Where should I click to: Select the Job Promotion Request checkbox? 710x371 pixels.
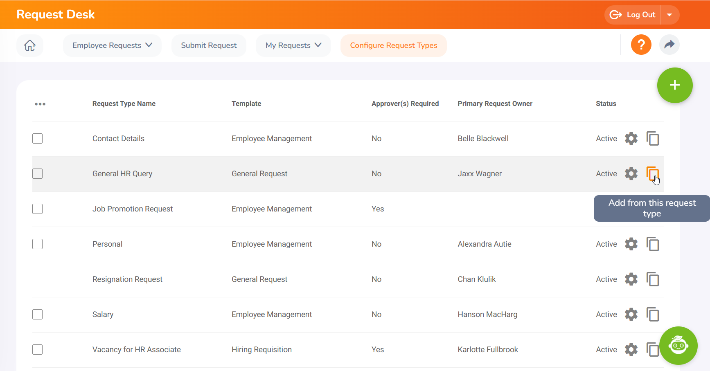pyautogui.click(x=38, y=209)
